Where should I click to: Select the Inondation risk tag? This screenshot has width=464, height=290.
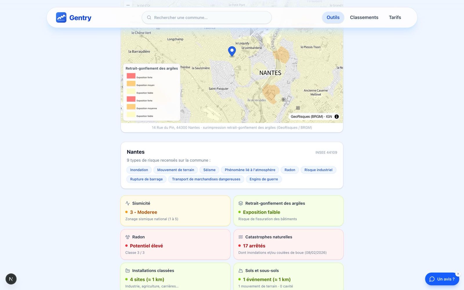point(139,170)
